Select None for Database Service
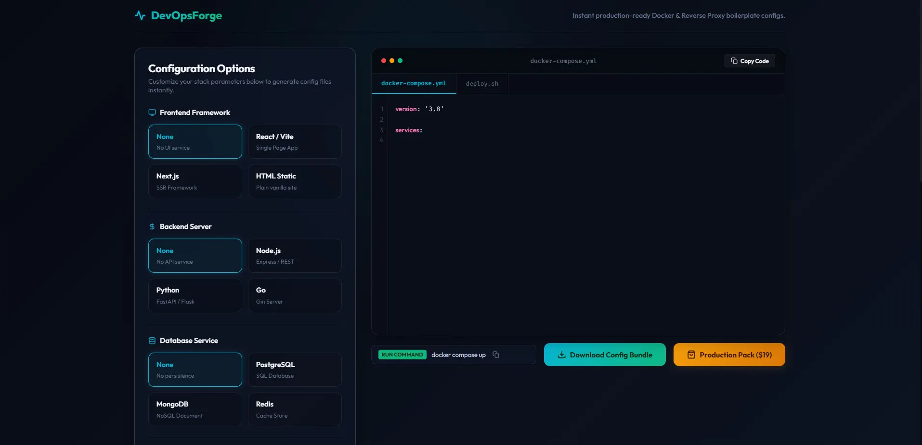Viewport: 922px width, 445px height. pyautogui.click(x=195, y=369)
